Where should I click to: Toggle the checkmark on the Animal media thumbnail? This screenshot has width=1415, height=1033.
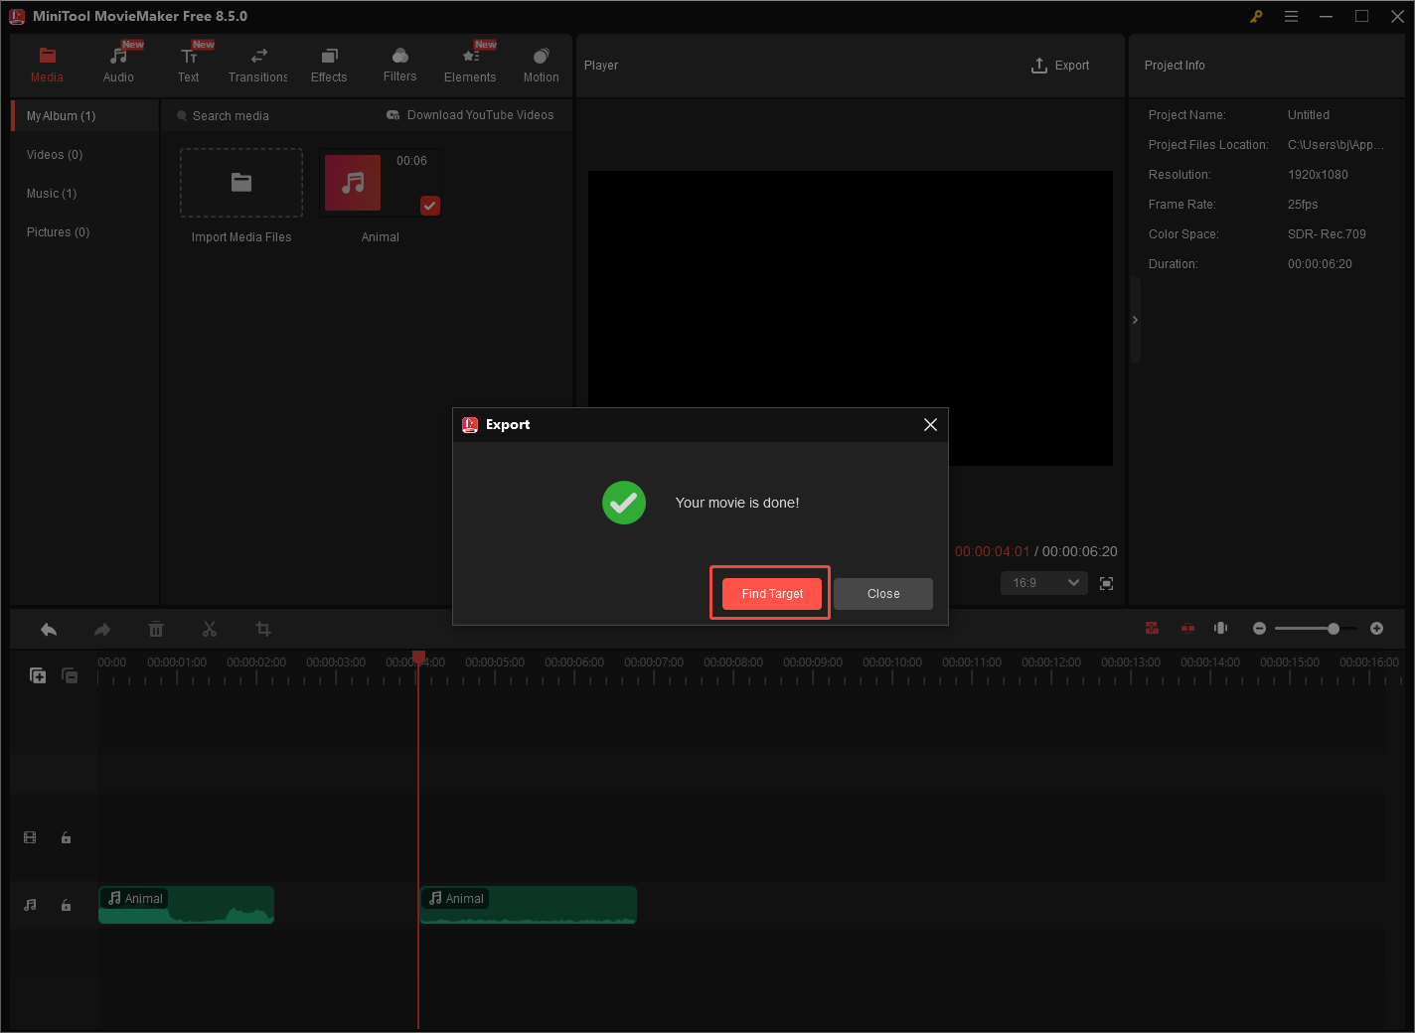[x=429, y=206]
